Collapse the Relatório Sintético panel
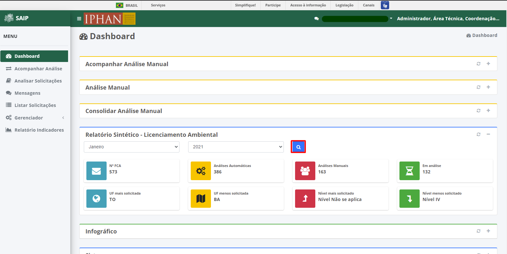The image size is (507, 254). (x=488, y=134)
